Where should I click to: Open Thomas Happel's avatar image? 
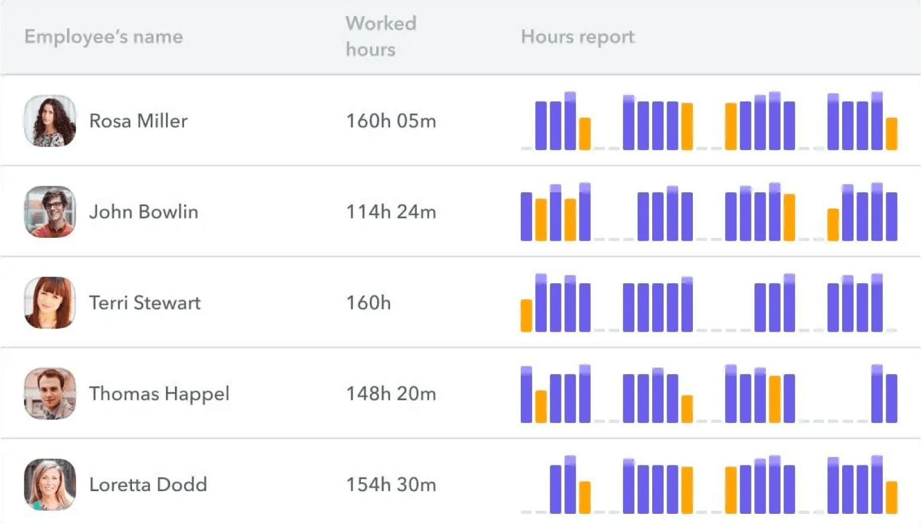(50, 393)
